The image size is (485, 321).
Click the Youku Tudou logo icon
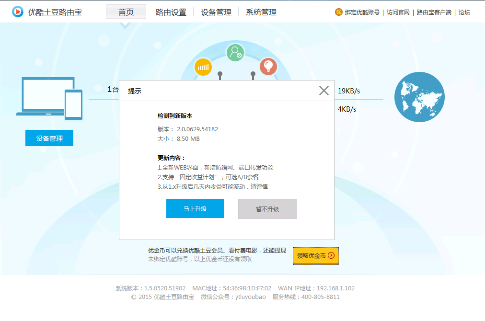[18, 12]
